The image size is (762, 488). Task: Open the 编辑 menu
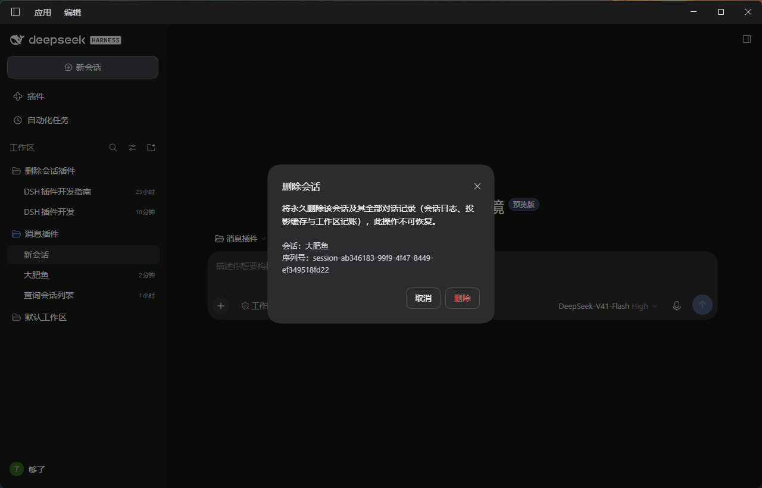tap(73, 12)
